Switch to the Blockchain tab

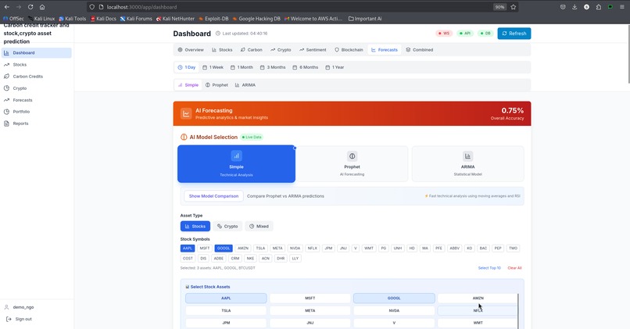coord(349,50)
